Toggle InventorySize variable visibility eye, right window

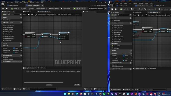131,58
